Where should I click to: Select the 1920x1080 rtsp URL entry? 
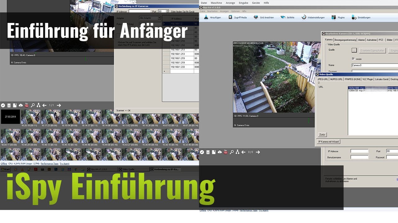(373, 88)
